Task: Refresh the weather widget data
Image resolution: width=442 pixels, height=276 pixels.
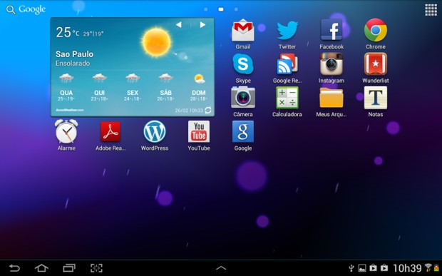Action: tap(207, 111)
